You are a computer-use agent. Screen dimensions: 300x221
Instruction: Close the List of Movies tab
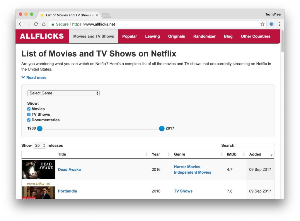tap(97, 15)
